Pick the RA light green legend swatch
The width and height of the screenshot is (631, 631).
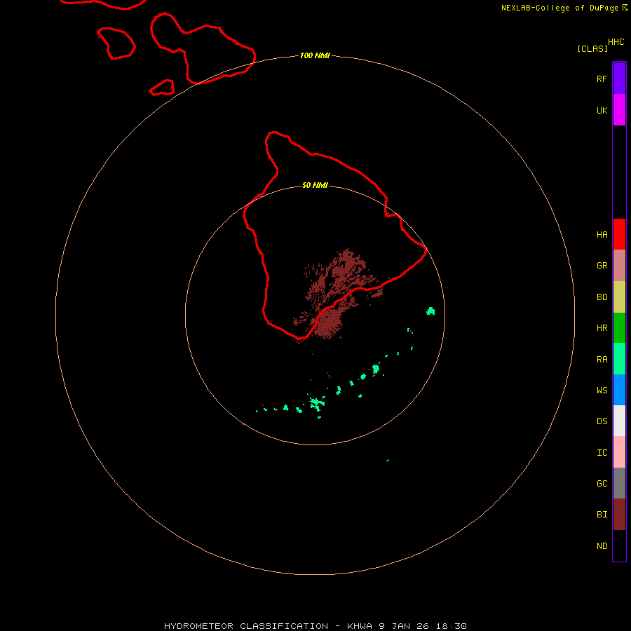(x=619, y=359)
